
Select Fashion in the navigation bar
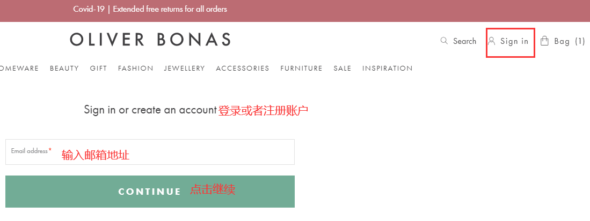tap(136, 68)
